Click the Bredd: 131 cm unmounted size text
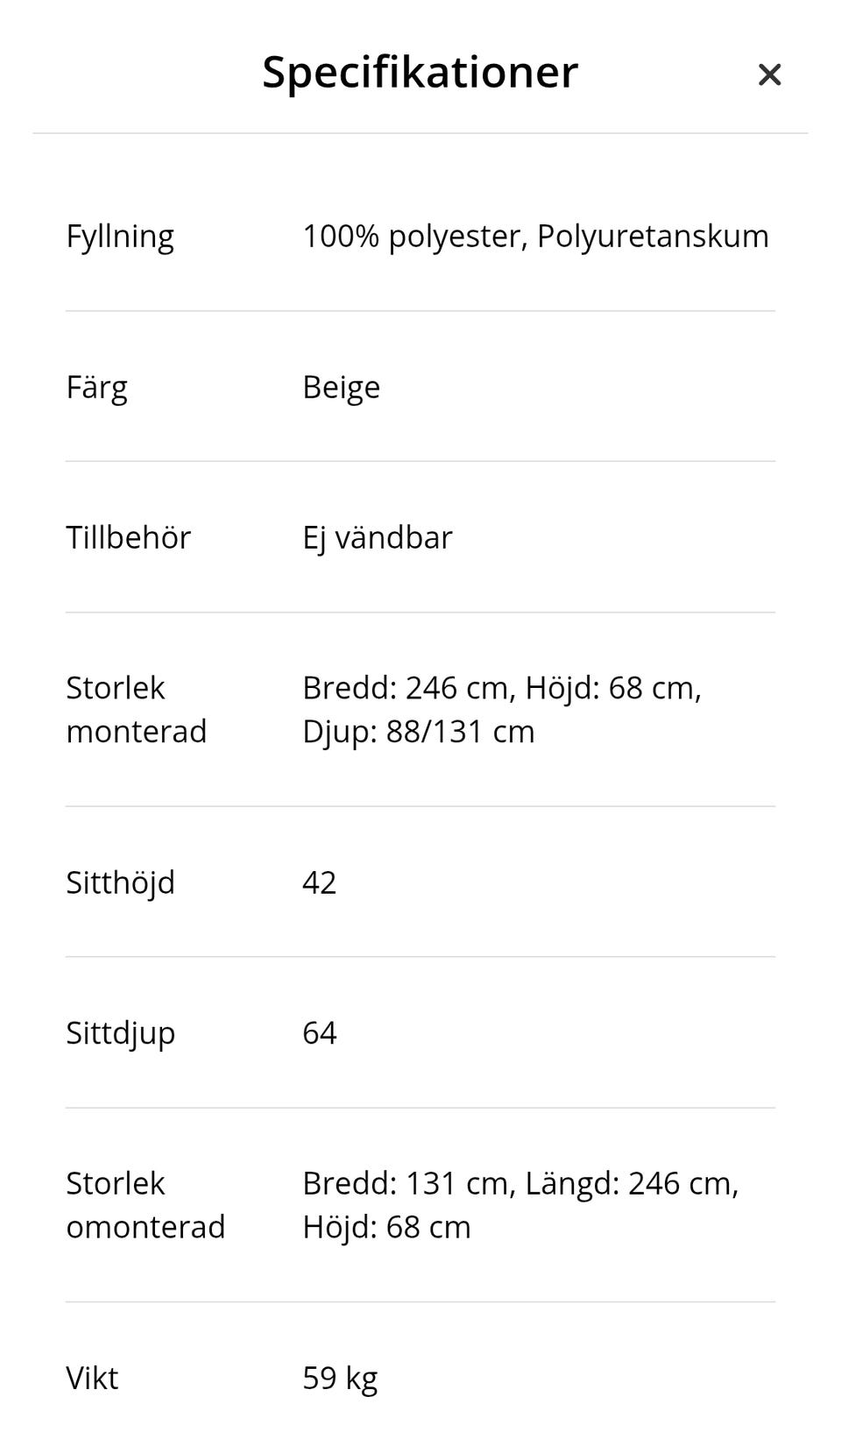 [x=405, y=1184]
